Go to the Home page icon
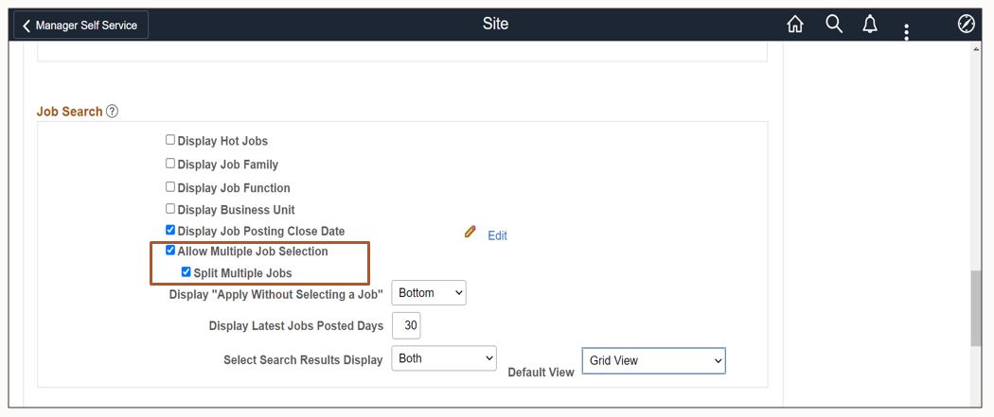 (795, 26)
